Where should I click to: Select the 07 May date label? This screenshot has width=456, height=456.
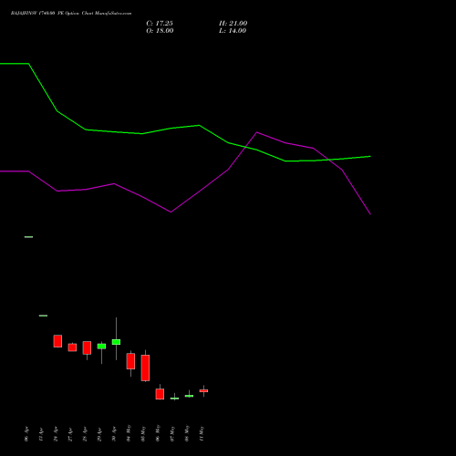coord(172,433)
